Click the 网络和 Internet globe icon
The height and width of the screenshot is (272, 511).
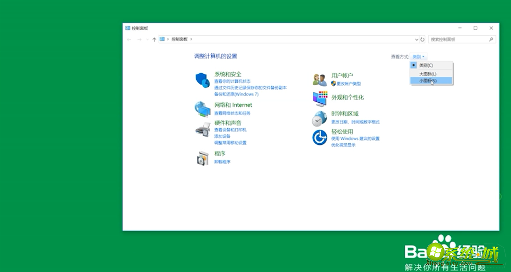[202, 109]
